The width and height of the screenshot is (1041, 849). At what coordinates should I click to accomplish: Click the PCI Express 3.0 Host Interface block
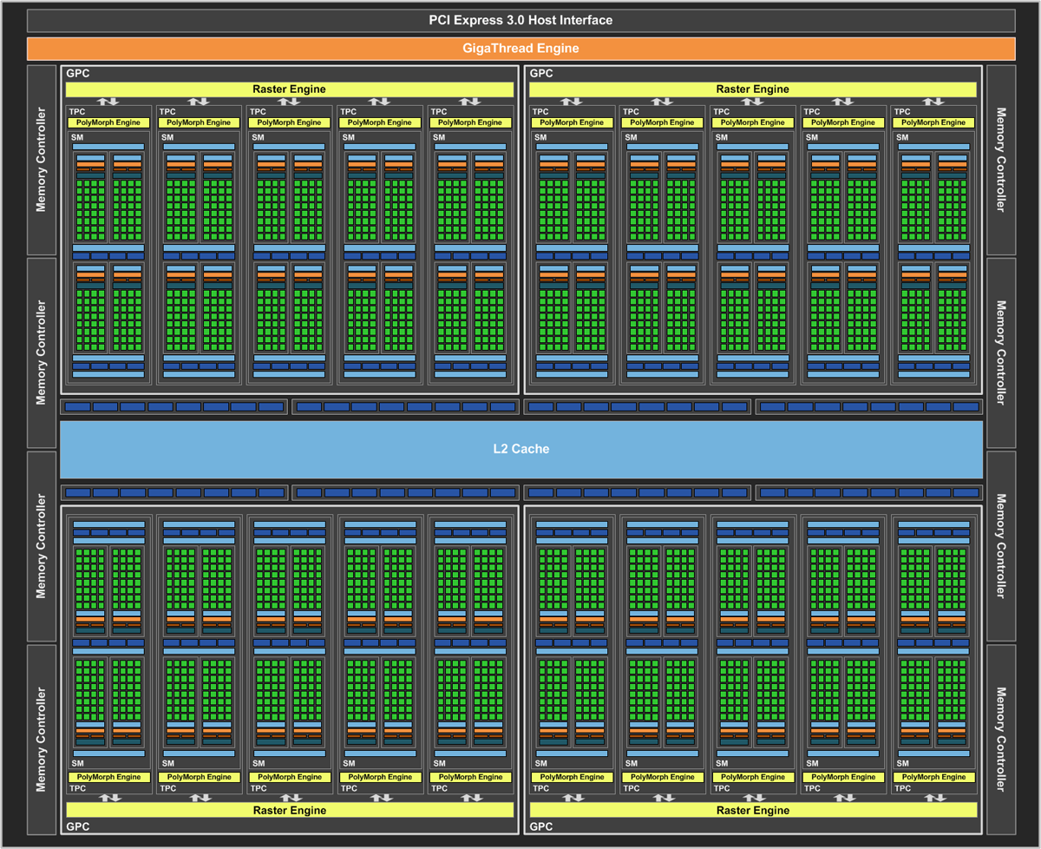[x=520, y=21]
